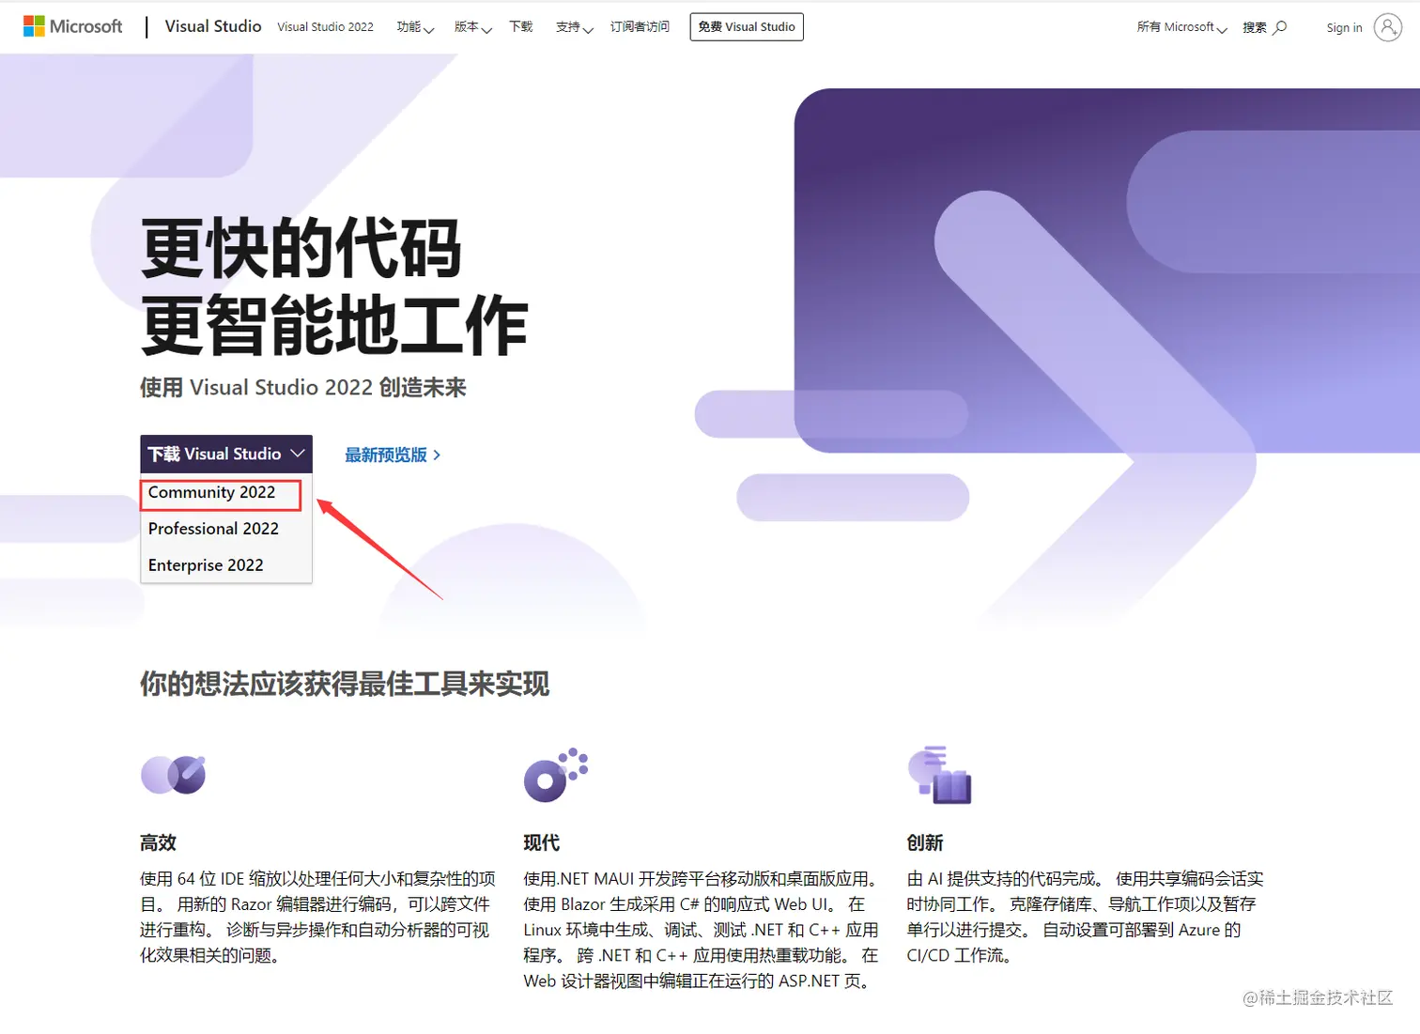Screen dimensions: 1420x1034
Task: Click the 现代 section heading
Action: tap(542, 842)
